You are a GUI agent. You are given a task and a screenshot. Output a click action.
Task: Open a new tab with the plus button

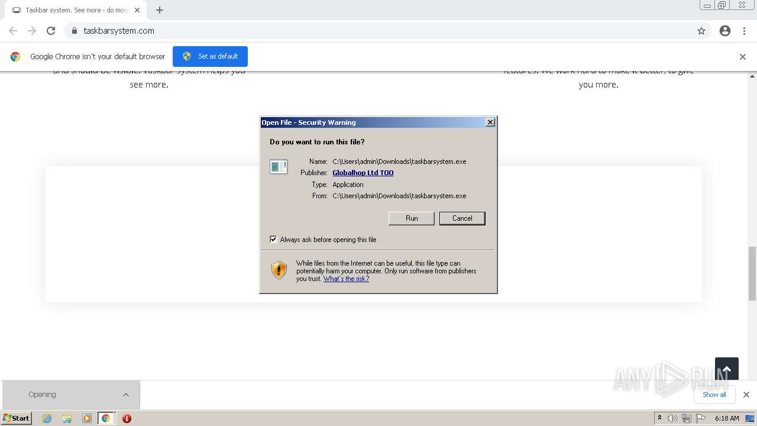[x=160, y=10]
